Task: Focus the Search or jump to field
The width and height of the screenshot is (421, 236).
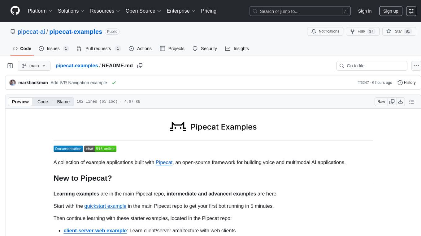Action: point(300,11)
